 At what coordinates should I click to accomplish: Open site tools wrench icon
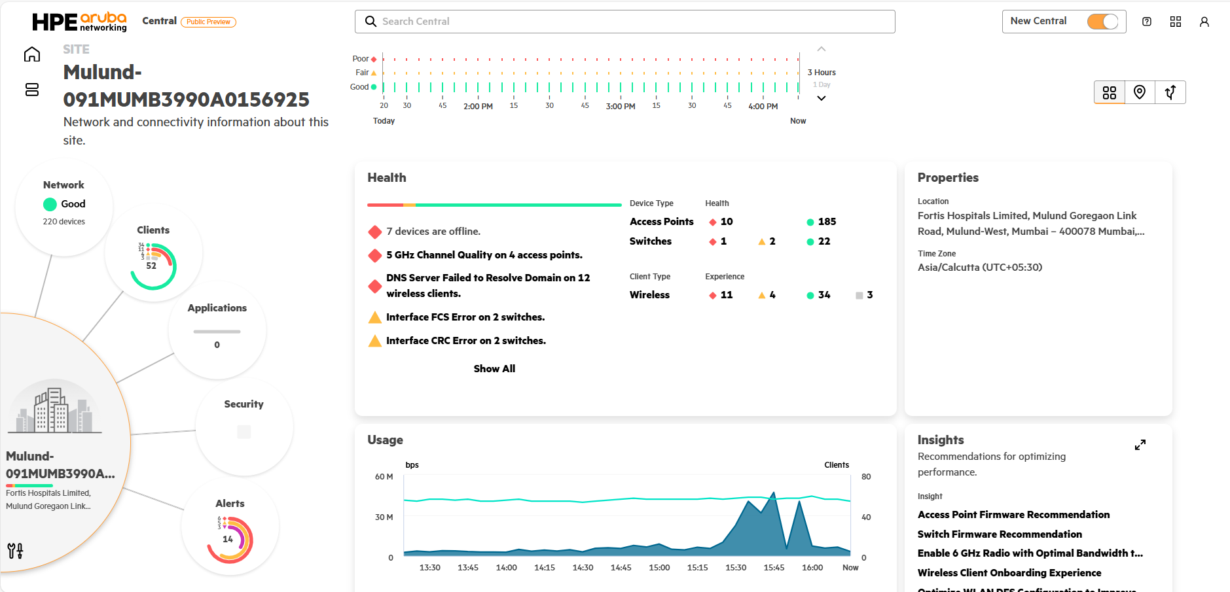15,551
